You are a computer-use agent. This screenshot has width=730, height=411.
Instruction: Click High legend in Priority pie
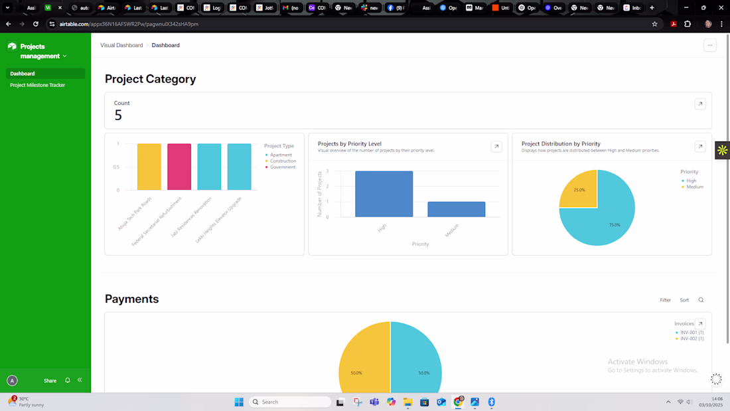[x=689, y=181]
